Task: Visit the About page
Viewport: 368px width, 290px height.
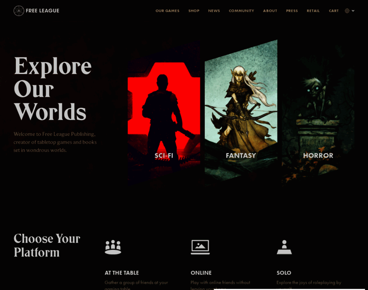Action: (x=270, y=11)
